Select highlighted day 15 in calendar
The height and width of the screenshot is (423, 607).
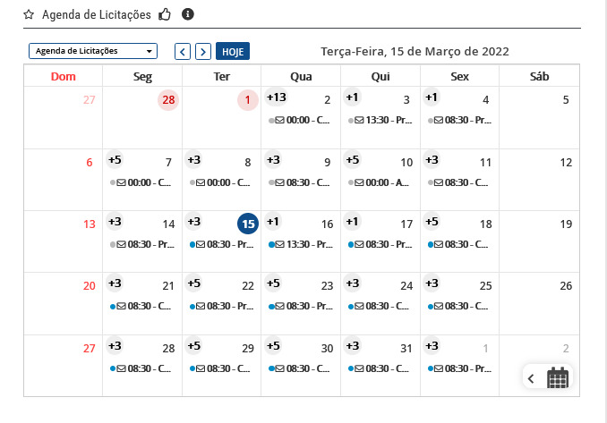coord(249,224)
